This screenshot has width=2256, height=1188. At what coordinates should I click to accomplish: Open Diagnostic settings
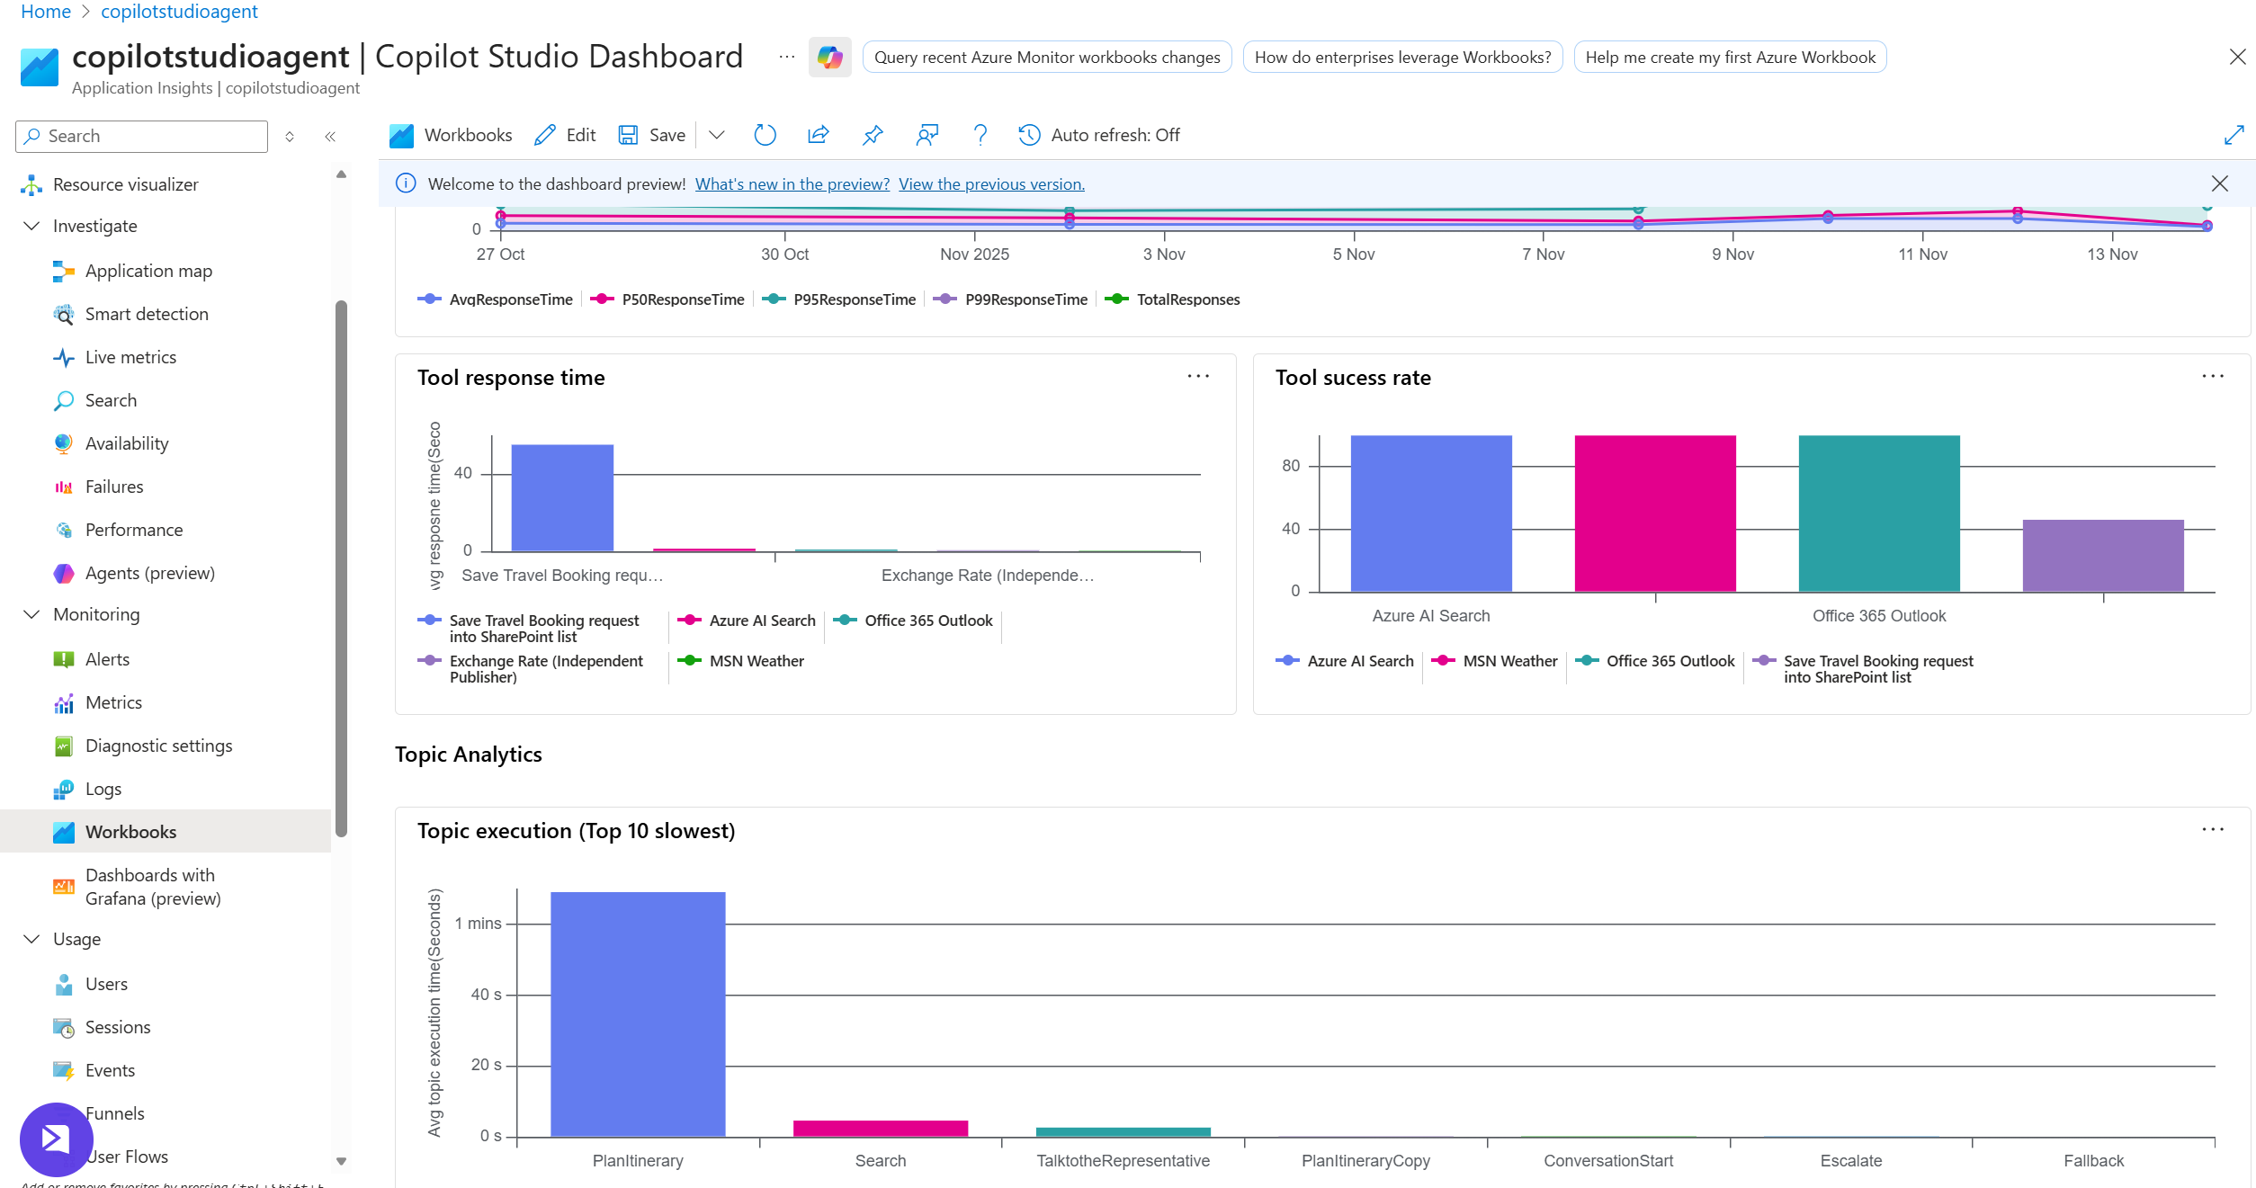coord(158,746)
